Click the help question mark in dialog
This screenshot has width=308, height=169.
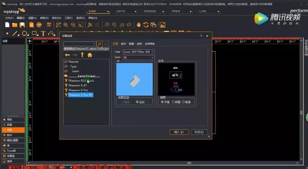[x=201, y=36]
